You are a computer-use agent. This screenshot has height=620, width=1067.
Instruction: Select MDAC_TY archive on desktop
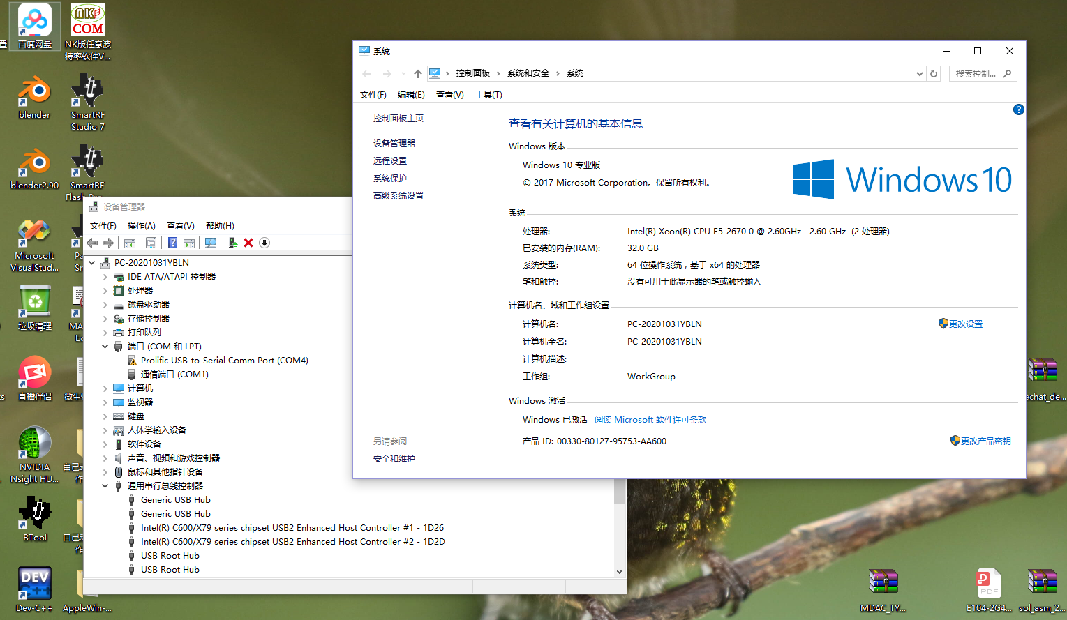tap(883, 591)
